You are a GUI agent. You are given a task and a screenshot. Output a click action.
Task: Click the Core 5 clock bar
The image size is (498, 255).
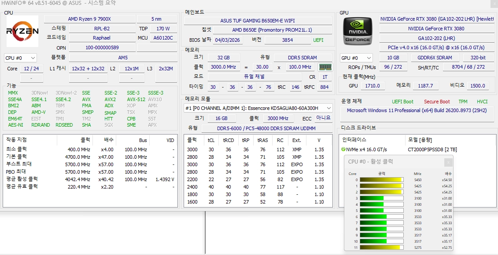[x=382, y=211]
